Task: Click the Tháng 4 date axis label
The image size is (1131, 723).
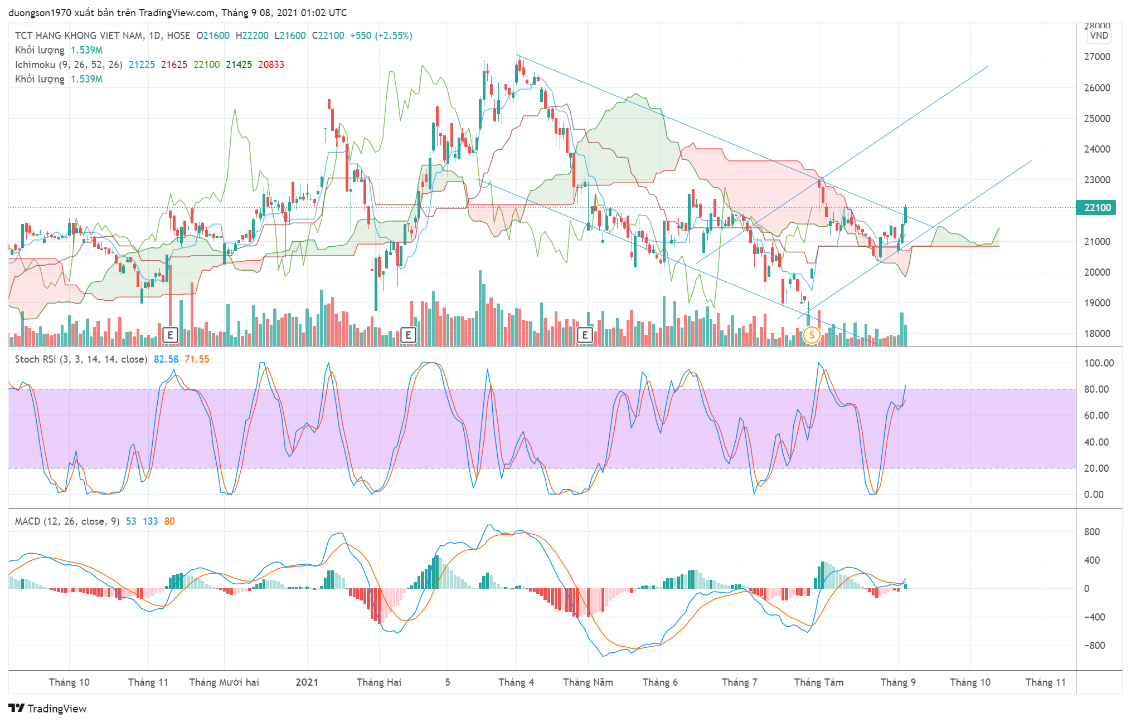Action: point(516,682)
